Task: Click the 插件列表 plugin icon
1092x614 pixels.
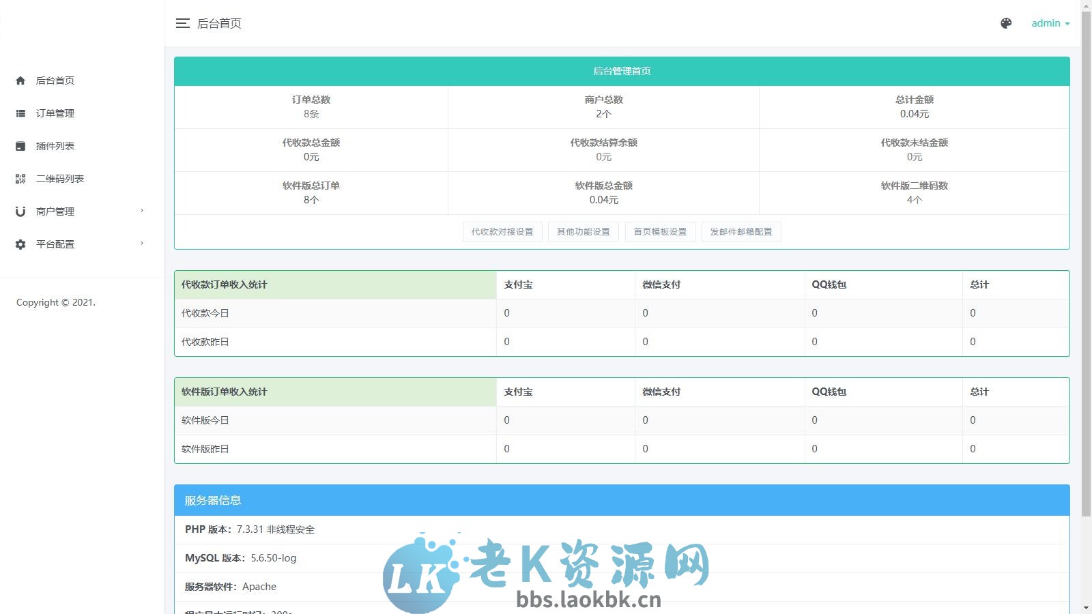Action: 20,145
